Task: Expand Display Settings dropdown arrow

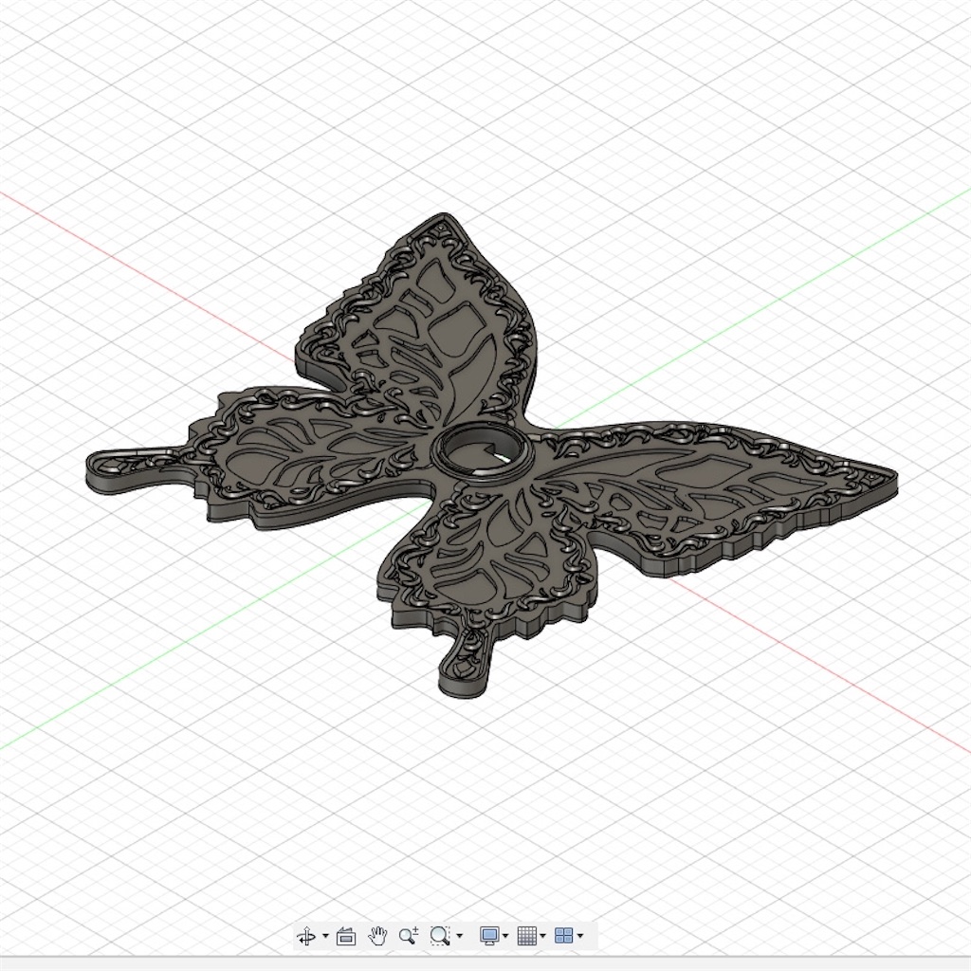Action: [506, 936]
